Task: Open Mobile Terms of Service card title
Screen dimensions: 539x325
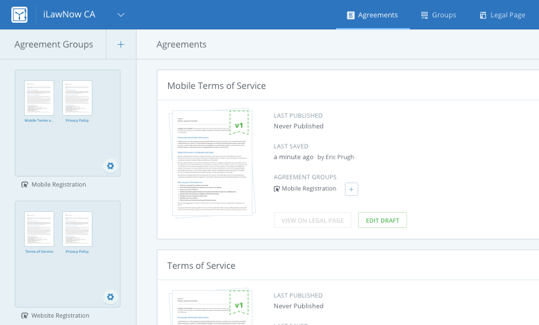Action: pos(216,86)
